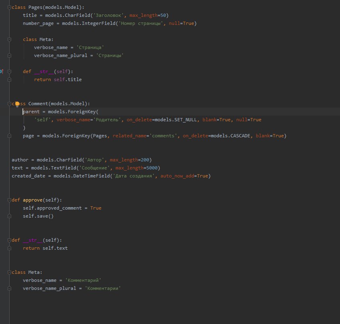Click self.title in return statement
This screenshot has width=340, height=324.
[x=68, y=80]
